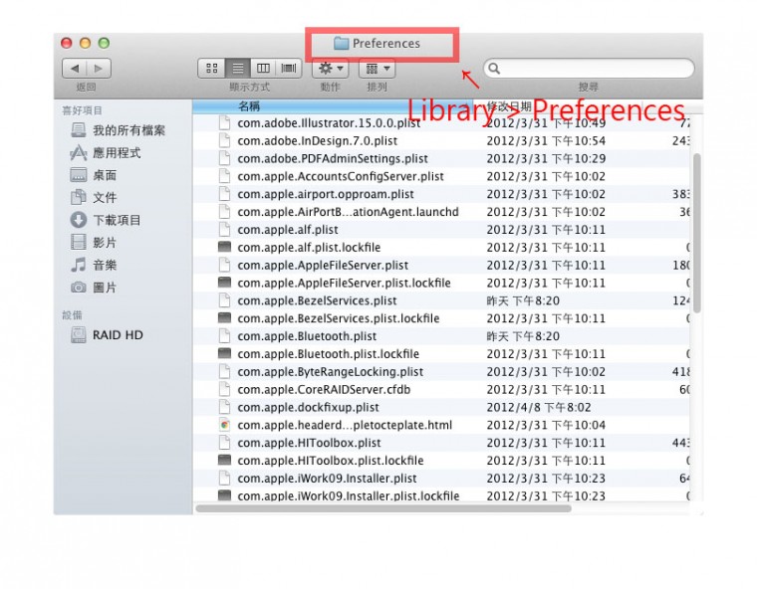Click icon of com.apple.BezelServices.plist.lockfile

click(x=224, y=318)
